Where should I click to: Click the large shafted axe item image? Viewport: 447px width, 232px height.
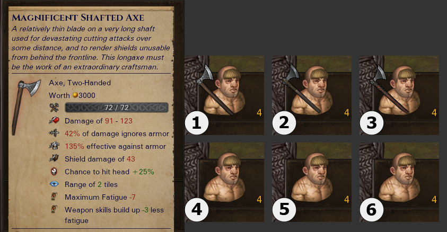point(26,108)
